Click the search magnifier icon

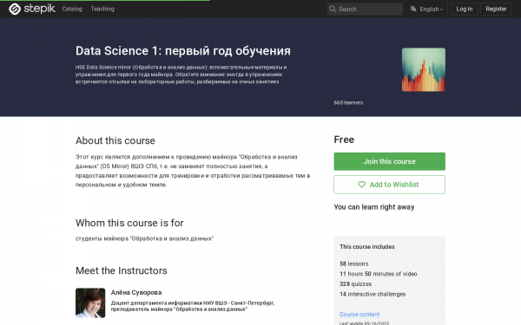[x=333, y=9]
